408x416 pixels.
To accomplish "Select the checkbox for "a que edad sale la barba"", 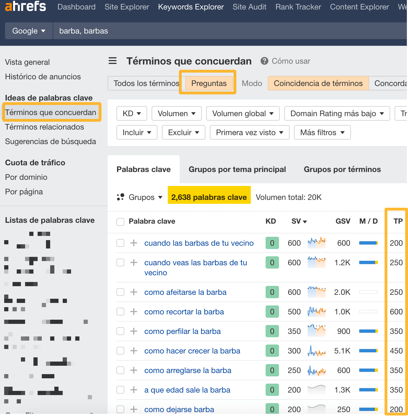I will [120, 390].
